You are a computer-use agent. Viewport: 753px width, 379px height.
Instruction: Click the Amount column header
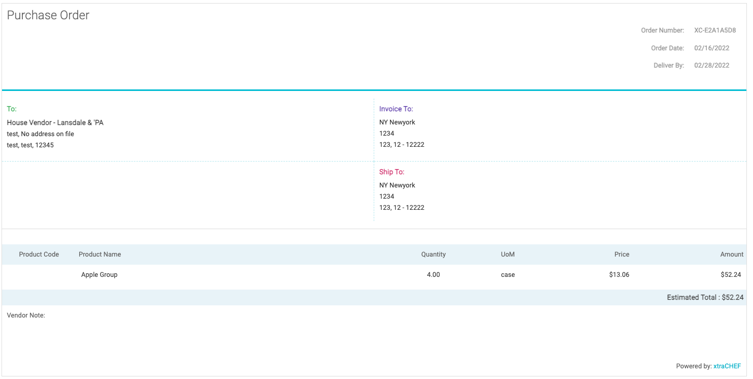coord(732,255)
